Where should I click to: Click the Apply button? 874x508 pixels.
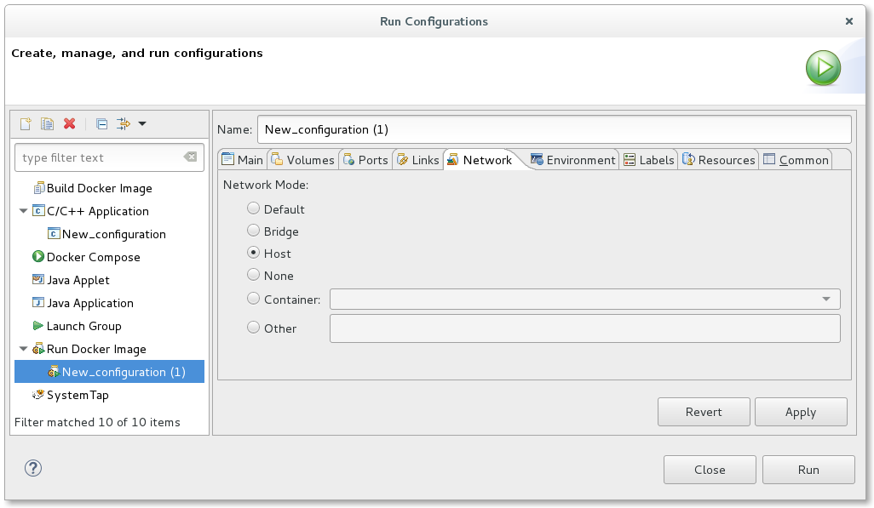click(800, 412)
